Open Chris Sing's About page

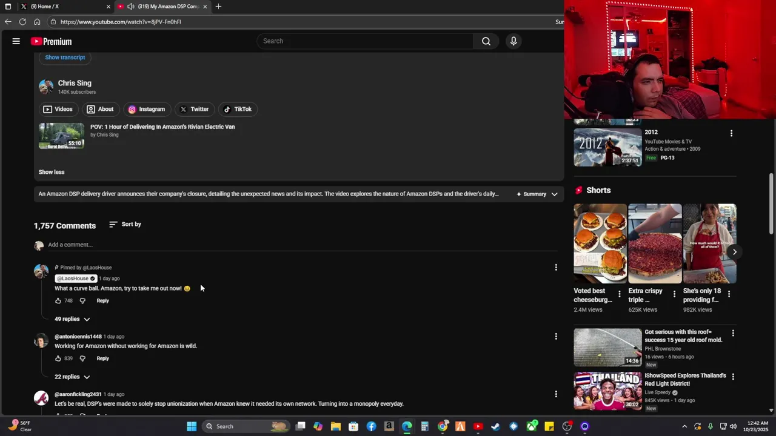100,110
